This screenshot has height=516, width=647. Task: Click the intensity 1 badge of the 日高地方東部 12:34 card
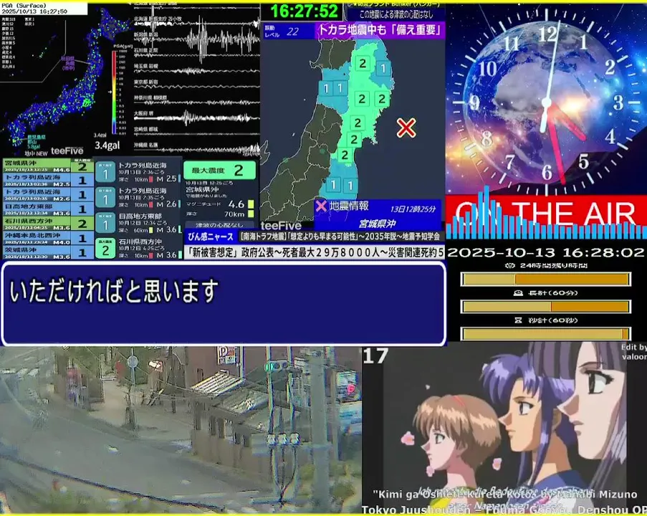pos(105,224)
